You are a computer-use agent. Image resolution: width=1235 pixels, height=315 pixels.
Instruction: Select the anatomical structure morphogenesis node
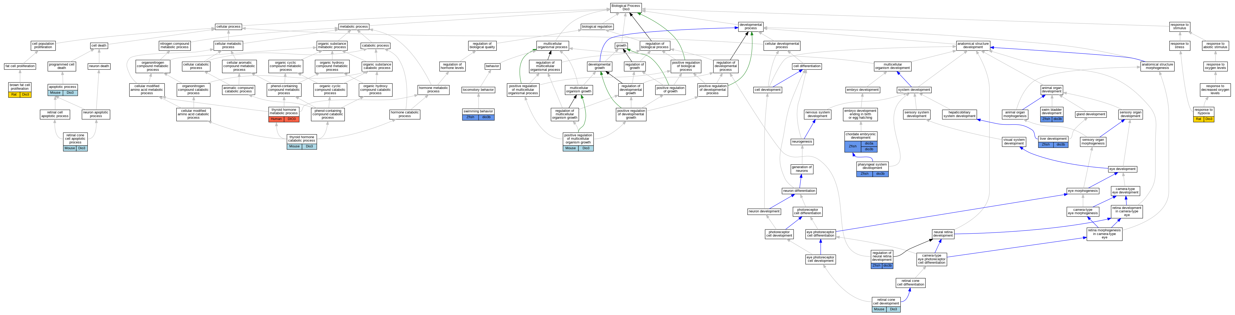1157,66
